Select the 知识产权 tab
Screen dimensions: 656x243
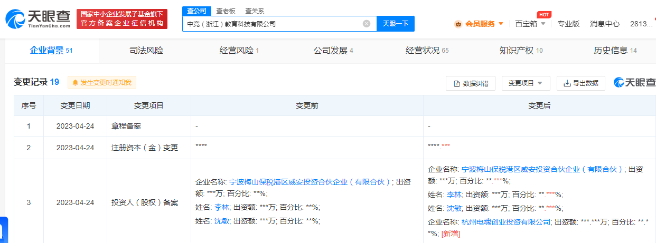coord(521,51)
